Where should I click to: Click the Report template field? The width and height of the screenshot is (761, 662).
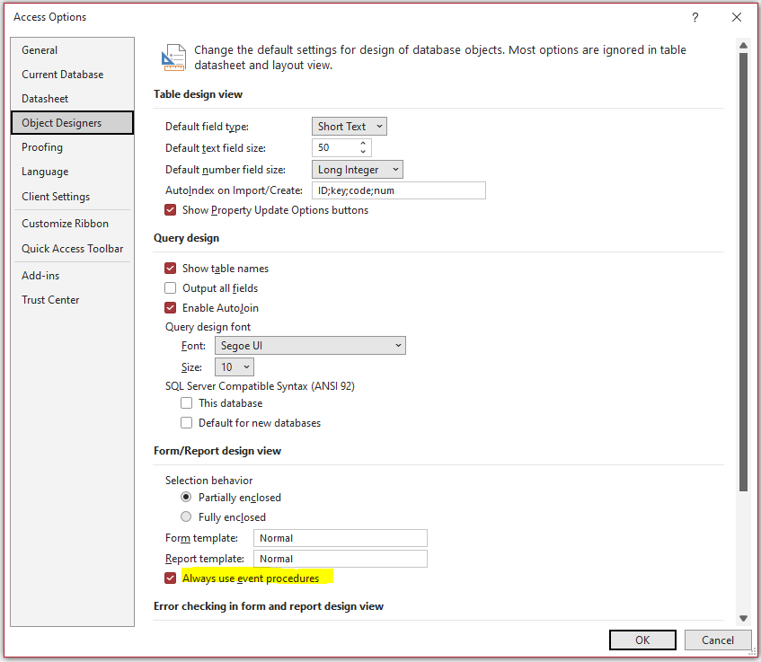341,559
